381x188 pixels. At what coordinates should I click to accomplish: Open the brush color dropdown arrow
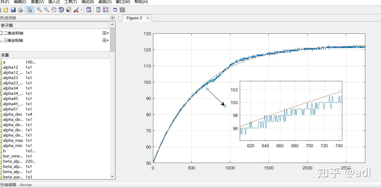point(81,10)
